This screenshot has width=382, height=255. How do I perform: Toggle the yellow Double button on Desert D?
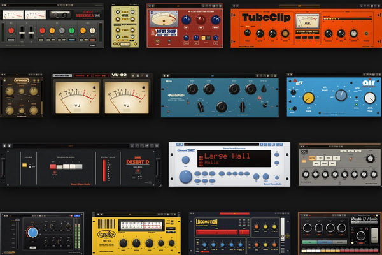click(x=25, y=166)
